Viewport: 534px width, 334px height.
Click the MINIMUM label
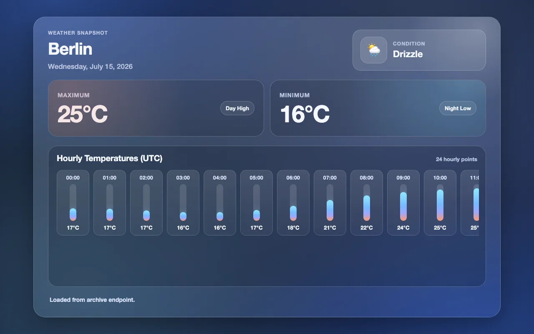click(295, 95)
